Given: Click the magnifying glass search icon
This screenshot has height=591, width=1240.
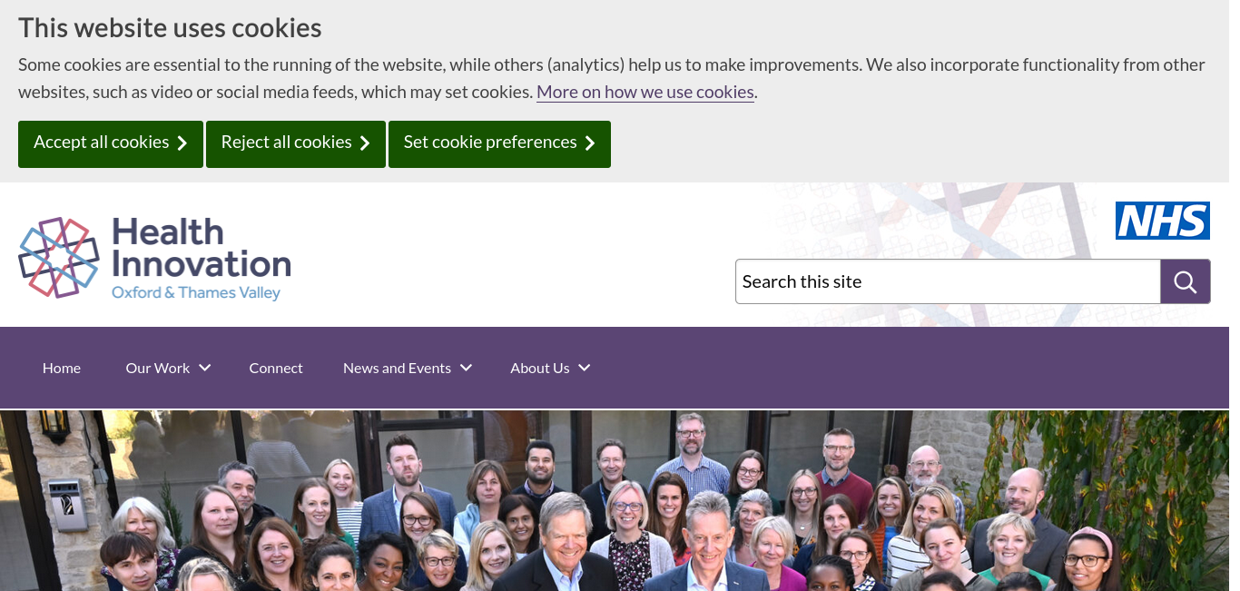Looking at the screenshot, I should click(x=1186, y=281).
